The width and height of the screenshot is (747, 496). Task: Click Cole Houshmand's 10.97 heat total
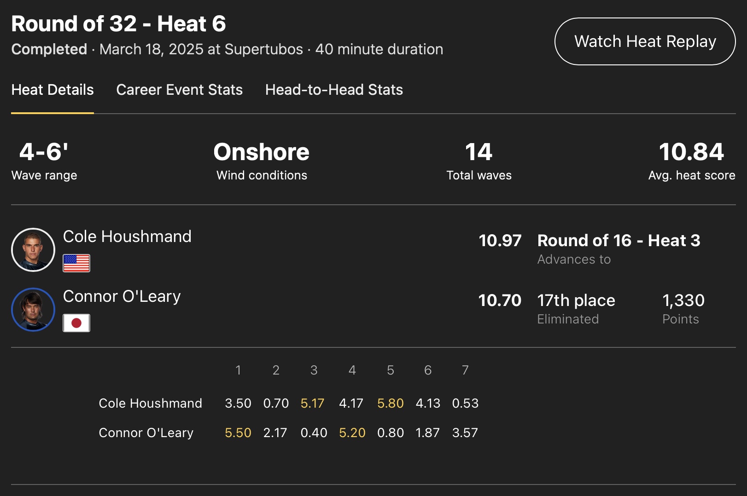pos(500,241)
